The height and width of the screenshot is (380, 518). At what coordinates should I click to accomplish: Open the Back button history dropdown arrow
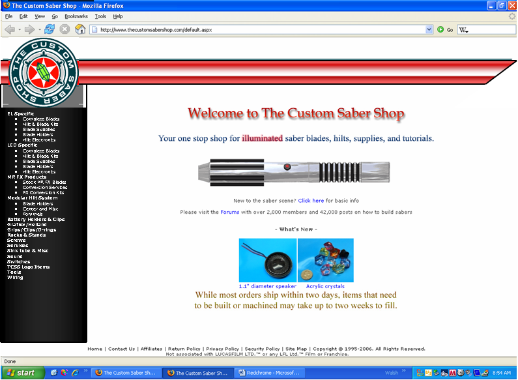click(x=20, y=29)
